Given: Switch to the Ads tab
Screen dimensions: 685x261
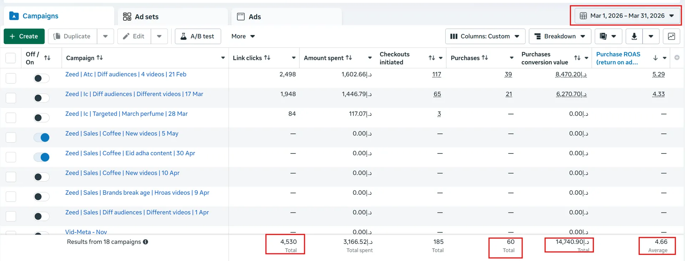Looking at the screenshot, I should tap(286, 17).
